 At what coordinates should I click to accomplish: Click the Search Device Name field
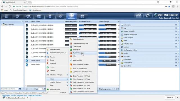[x=9, y=89]
